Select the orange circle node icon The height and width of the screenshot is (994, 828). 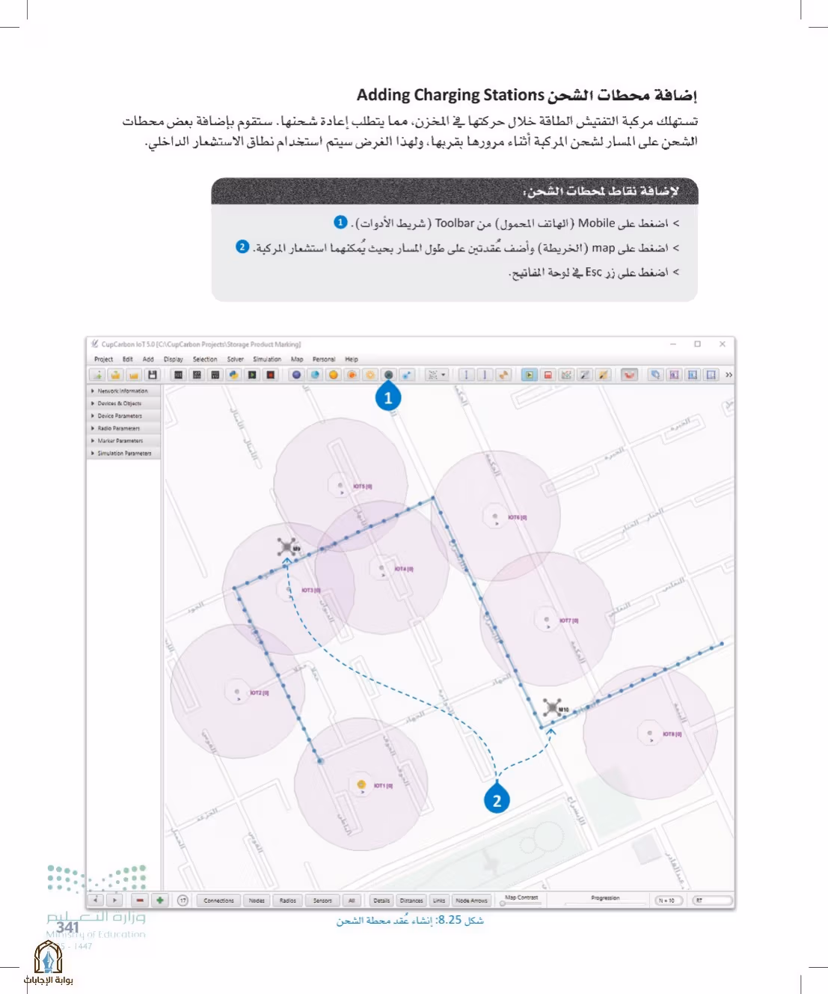(x=334, y=375)
